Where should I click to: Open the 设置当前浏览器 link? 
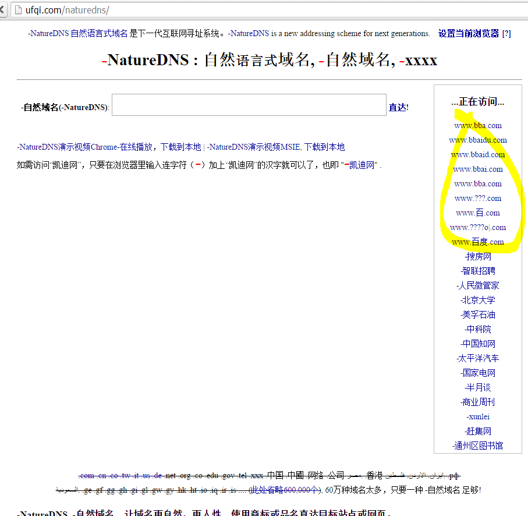point(468,34)
